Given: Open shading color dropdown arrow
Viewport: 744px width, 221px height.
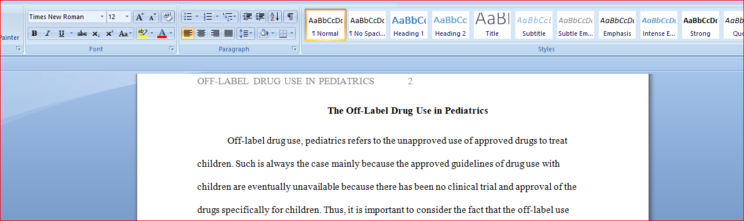Looking at the screenshot, I should [x=272, y=33].
